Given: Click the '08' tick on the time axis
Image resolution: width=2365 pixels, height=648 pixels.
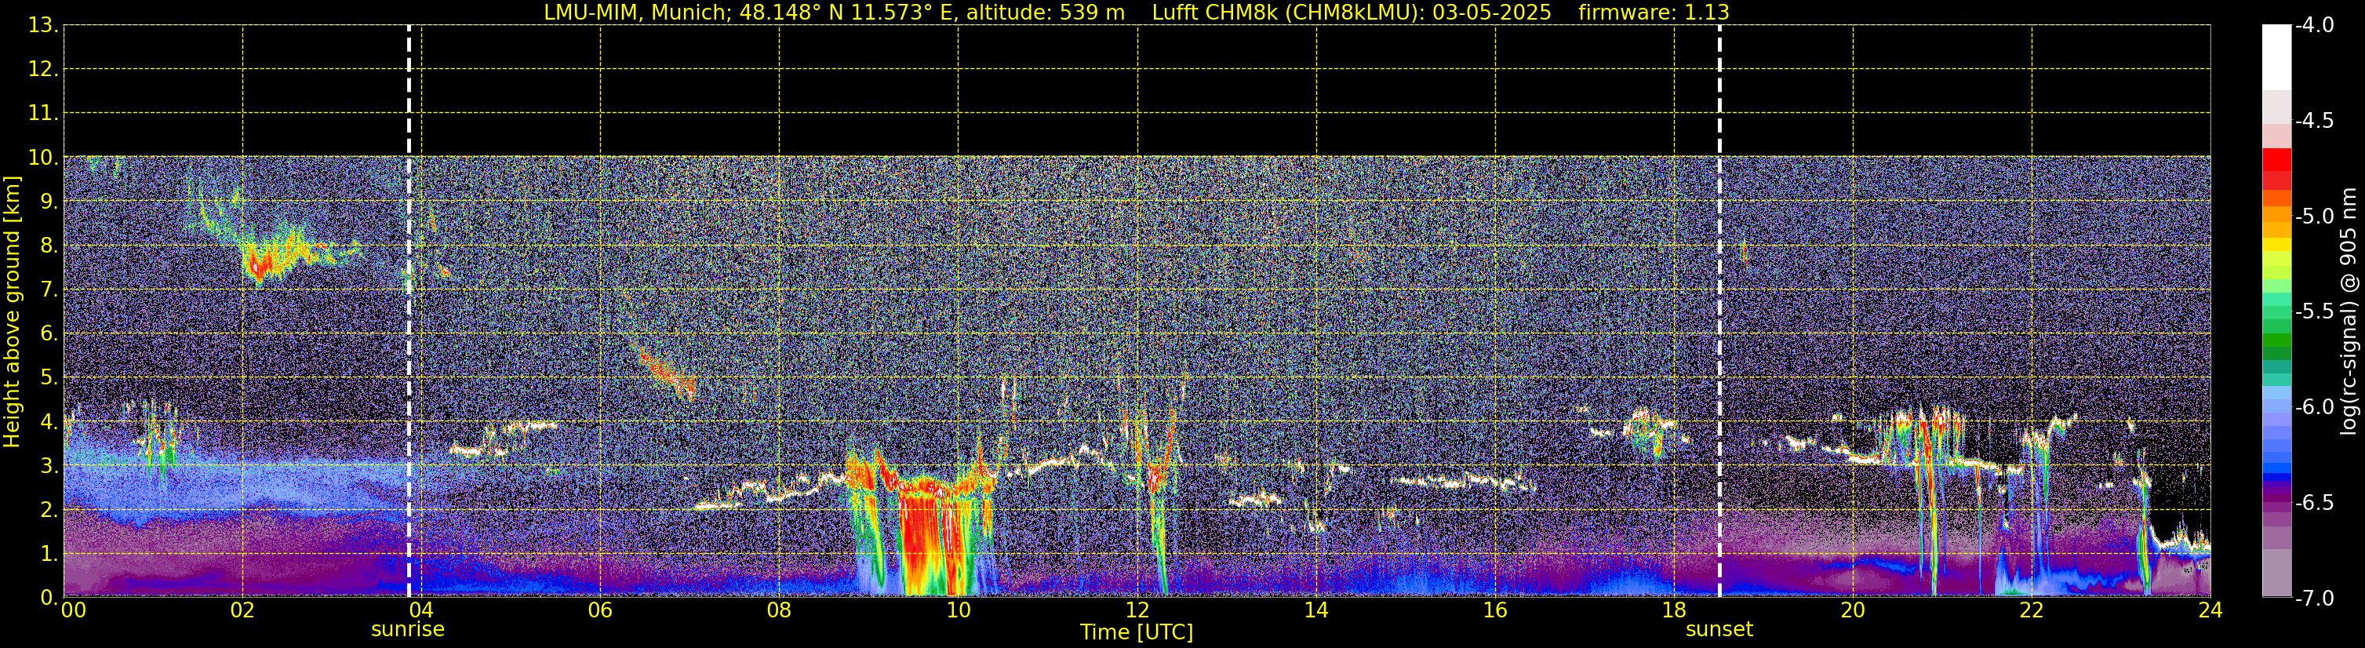Looking at the screenshot, I should pyautogui.click(x=779, y=610).
